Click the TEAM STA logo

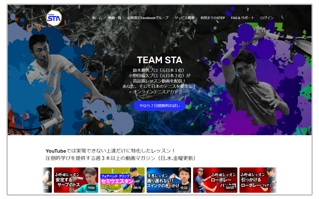click(54, 18)
